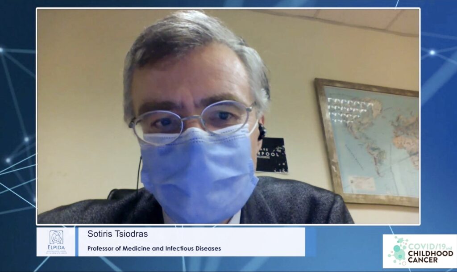Click the webcam video feed of the speaker

(228, 116)
